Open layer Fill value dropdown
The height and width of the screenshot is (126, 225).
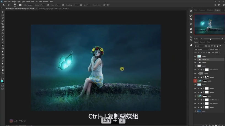coord(220,53)
